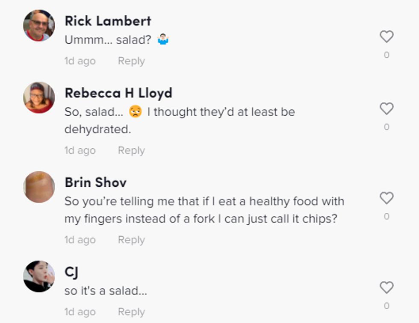Click the sad emoji in Rebecca's comment
Screen dimensions: 419x323
136,112
